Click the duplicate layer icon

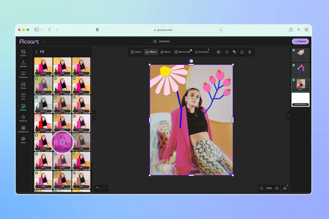pyautogui.click(x=242, y=52)
